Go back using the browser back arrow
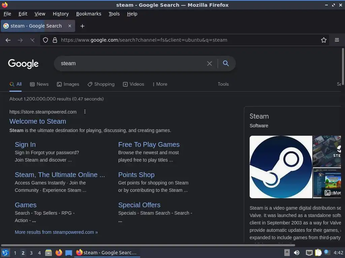 click(8, 40)
